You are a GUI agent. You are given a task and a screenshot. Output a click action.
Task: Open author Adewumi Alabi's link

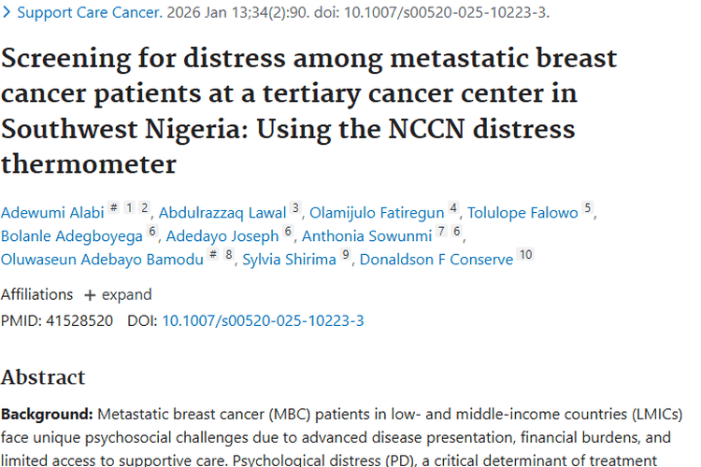(52, 213)
